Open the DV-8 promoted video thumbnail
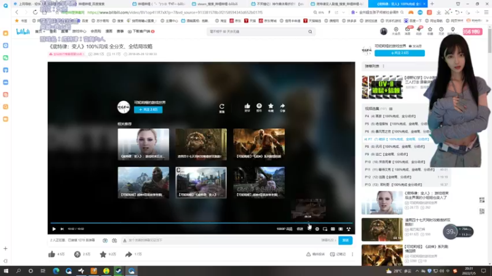 point(382,87)
